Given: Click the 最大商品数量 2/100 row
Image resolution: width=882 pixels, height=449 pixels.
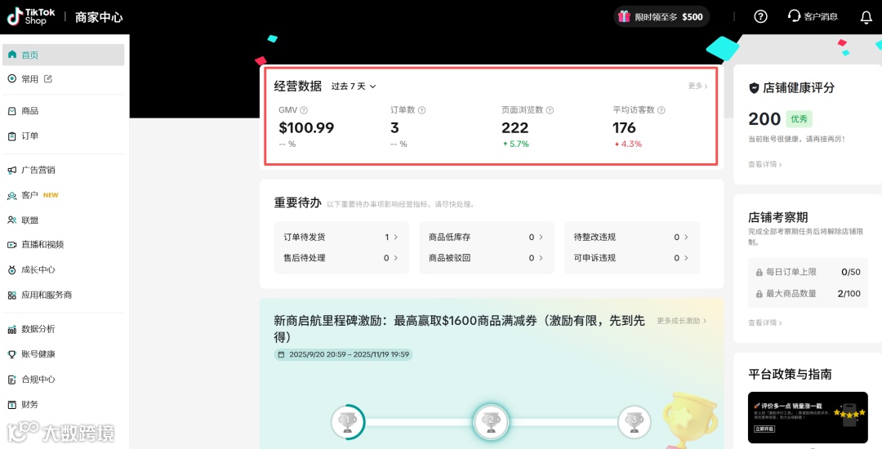Looking at the screenshot, I should [808, 293].
